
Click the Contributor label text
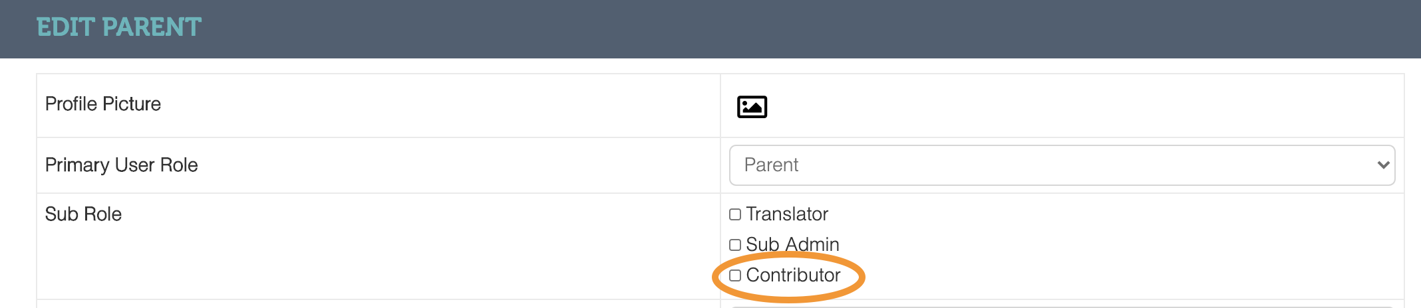[x=793, y=275]
